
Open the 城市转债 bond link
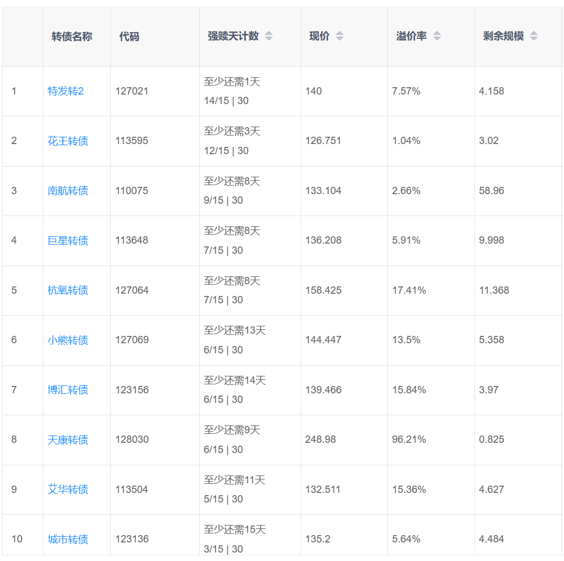pos(68,540)
